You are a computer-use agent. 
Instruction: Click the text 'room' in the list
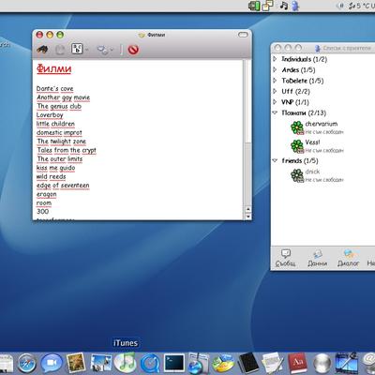pyautogui.click(x=44, y=203)
